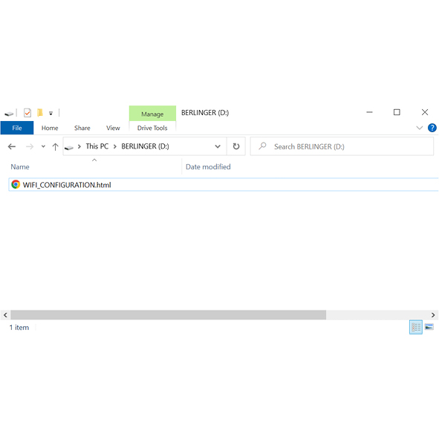Open Customize Quick Access Toolbar dropdown
Screen dimensions: 439x439
[x=51, y=113]
